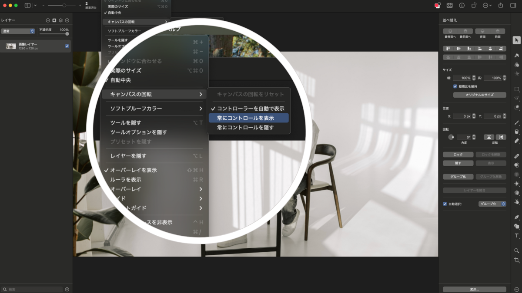Click the Y position stepper
Viewport: 522px width, 293px height.
[x=505, y=116]
